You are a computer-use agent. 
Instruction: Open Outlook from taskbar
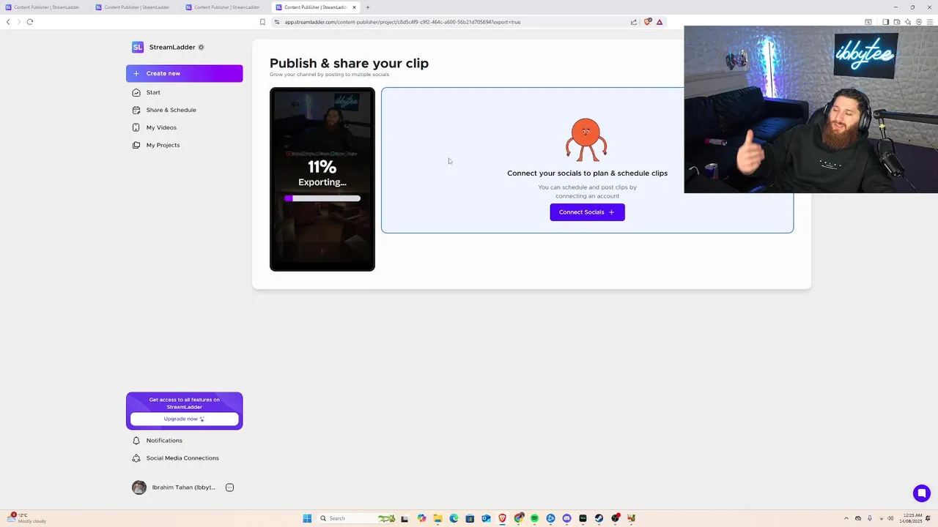point(486,518)
